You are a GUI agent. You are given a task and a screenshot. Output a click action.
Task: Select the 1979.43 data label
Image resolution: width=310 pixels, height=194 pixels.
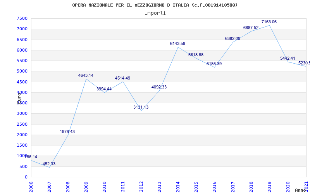click(67, 132)
